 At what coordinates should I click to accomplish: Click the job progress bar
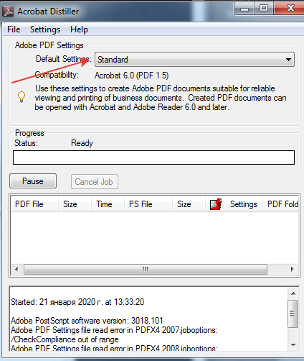pyautogui.click(x=153, y=157)
